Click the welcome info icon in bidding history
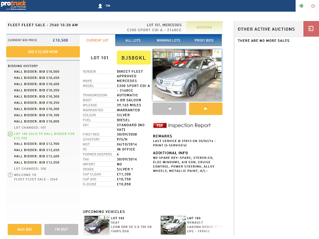The height and width of the screenshot is (239, 319). tap(10, 175)
